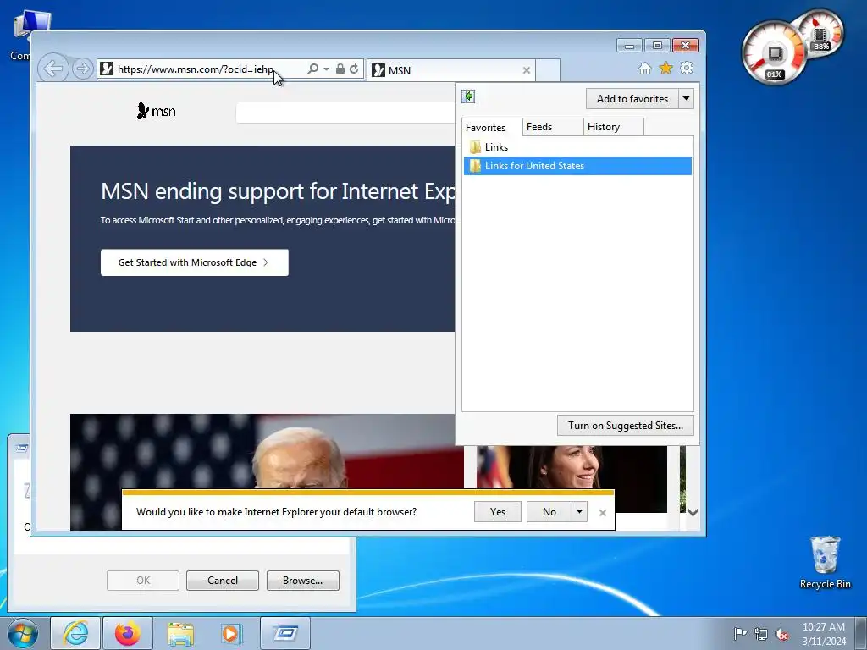Dismiss the default browser notification bar

point(603,513)
